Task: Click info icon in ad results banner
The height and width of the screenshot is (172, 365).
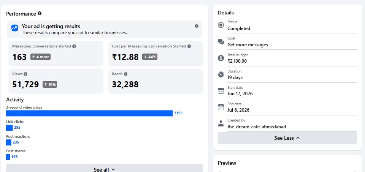Action: (197, 26)
